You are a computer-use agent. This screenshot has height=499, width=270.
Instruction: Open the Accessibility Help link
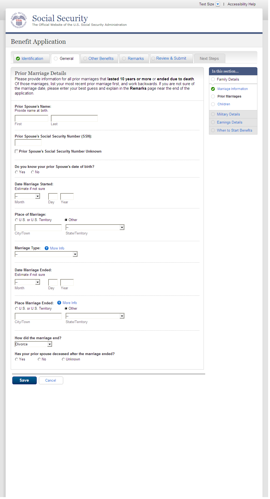pos(241,4)
